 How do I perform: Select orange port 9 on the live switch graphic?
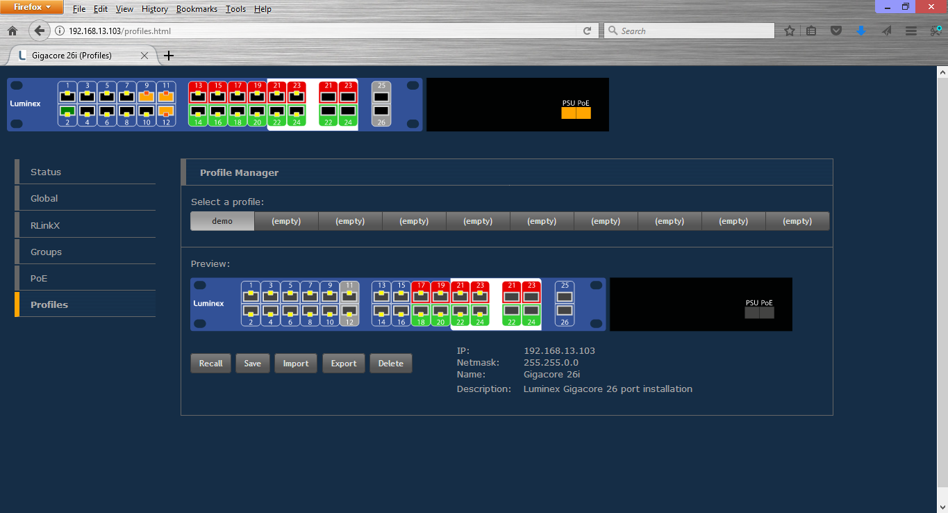pyautogui.click(x=146, y=92)
